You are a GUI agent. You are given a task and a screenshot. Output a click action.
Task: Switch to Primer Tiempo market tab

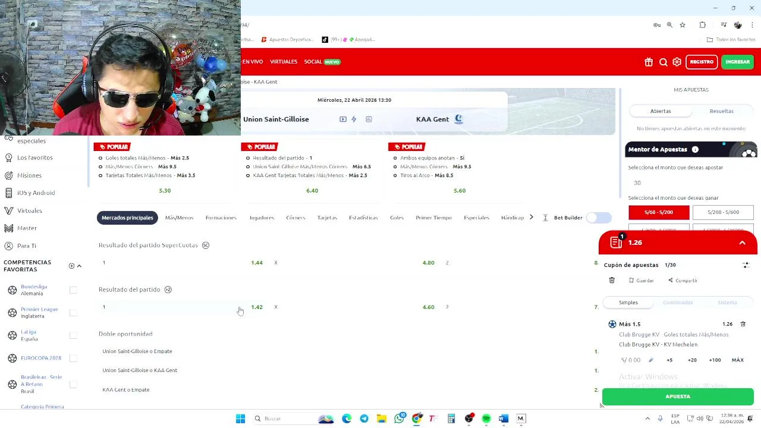click(x=433, y=218)
